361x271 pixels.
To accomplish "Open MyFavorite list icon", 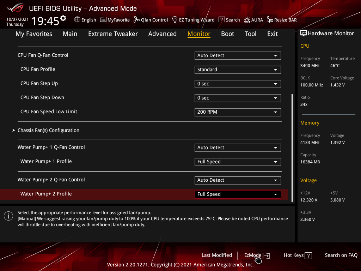I will (x=103, y=20).
